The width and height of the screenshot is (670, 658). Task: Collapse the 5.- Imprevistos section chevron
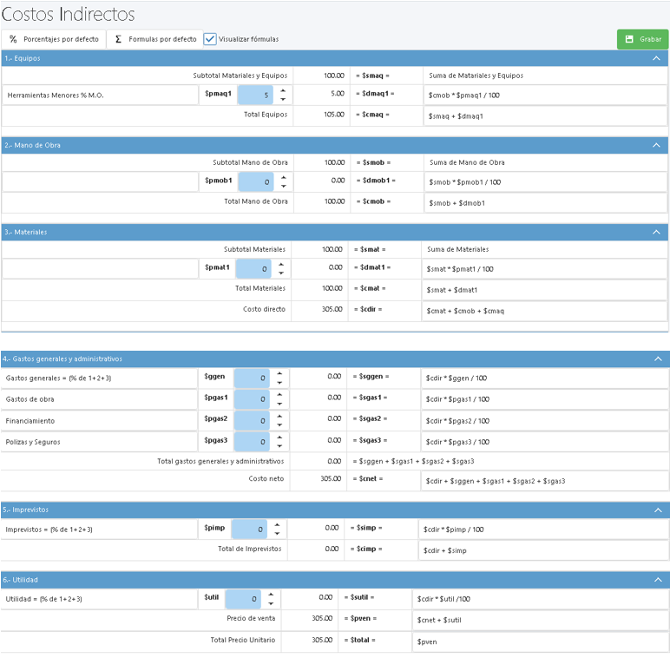click(656, 510)
